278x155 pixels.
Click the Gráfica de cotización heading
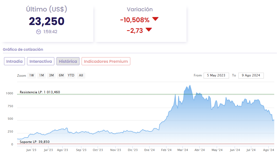click(x=23, y=49)
